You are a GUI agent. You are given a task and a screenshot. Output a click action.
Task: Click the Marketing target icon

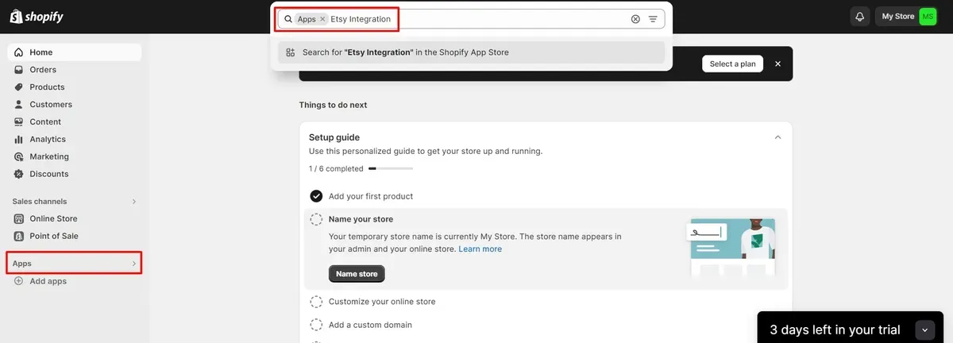pos(19,157)
